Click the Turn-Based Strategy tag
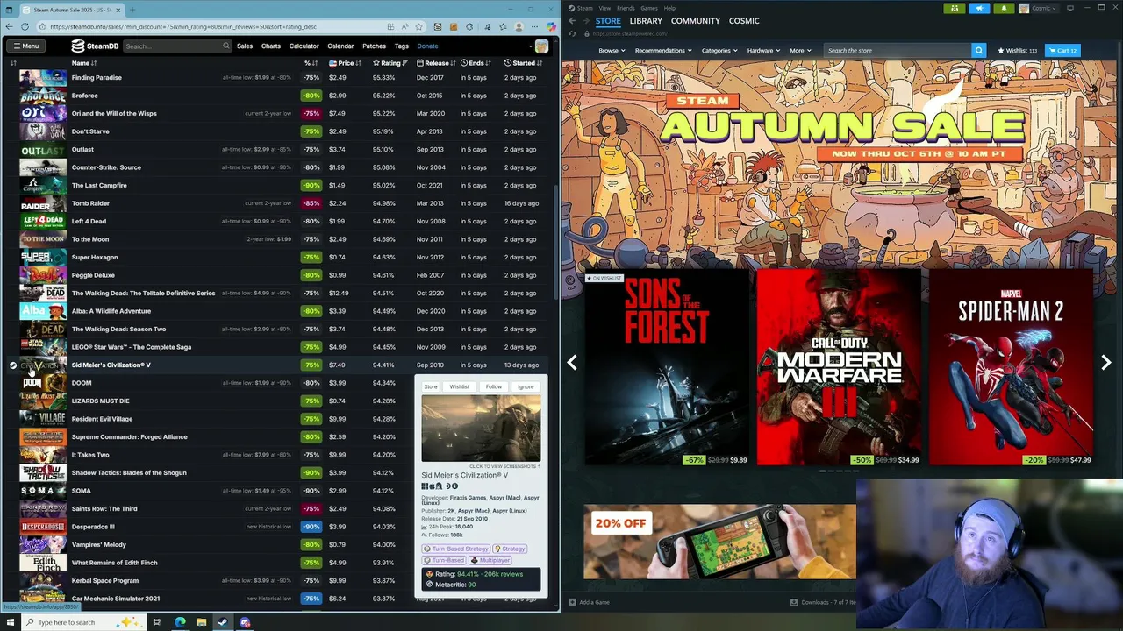Screen dimensions: 1123x631 456,549
